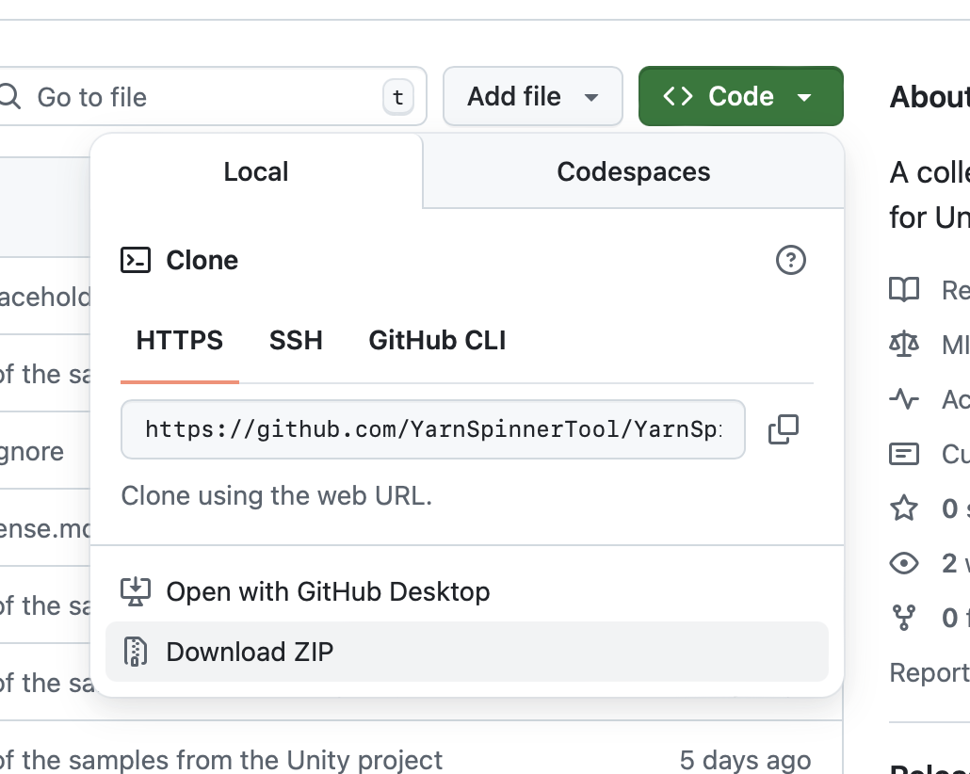
Task: Select the SSH clone option
Action: [296, 340]
